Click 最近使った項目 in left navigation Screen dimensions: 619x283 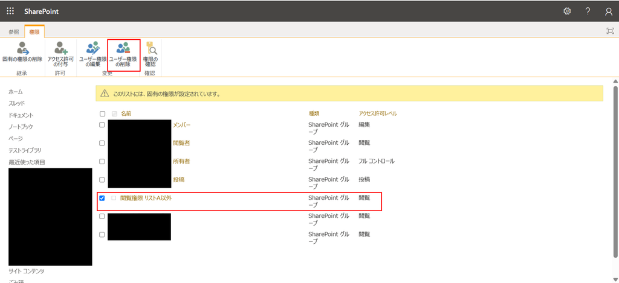pos(27,162)
